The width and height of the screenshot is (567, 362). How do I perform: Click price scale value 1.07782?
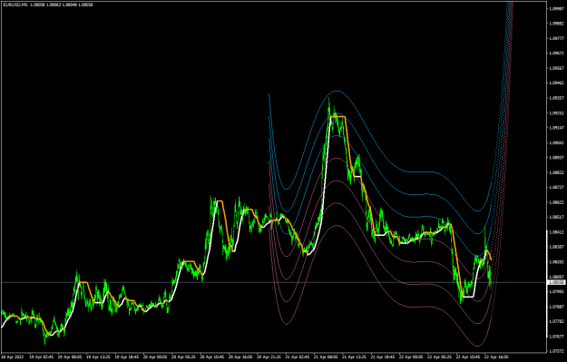(556, 321)
